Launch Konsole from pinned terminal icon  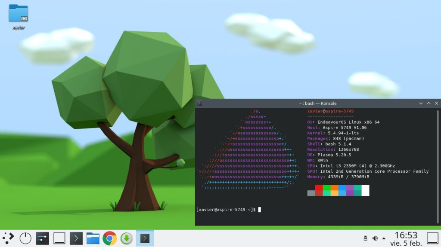pos(76,238)
